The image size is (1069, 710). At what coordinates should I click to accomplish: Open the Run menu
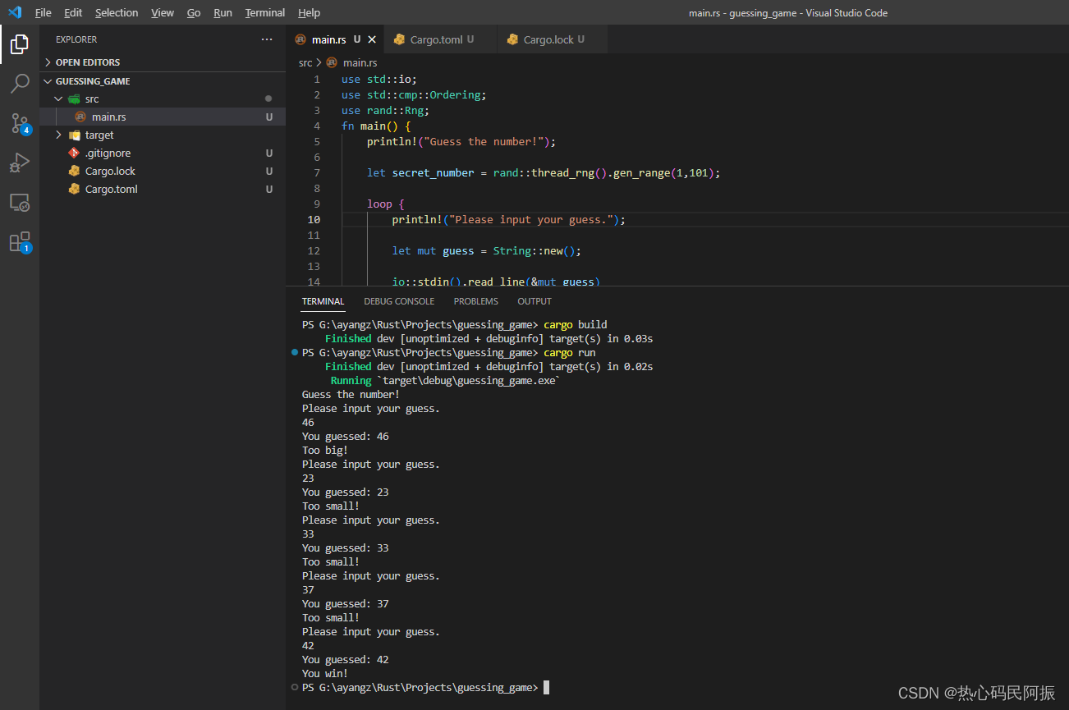(223, 12)
